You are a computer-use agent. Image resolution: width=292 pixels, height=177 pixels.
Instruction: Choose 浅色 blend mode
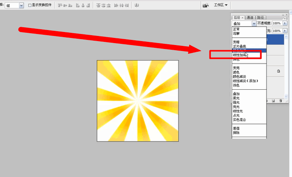coord(249,85)
